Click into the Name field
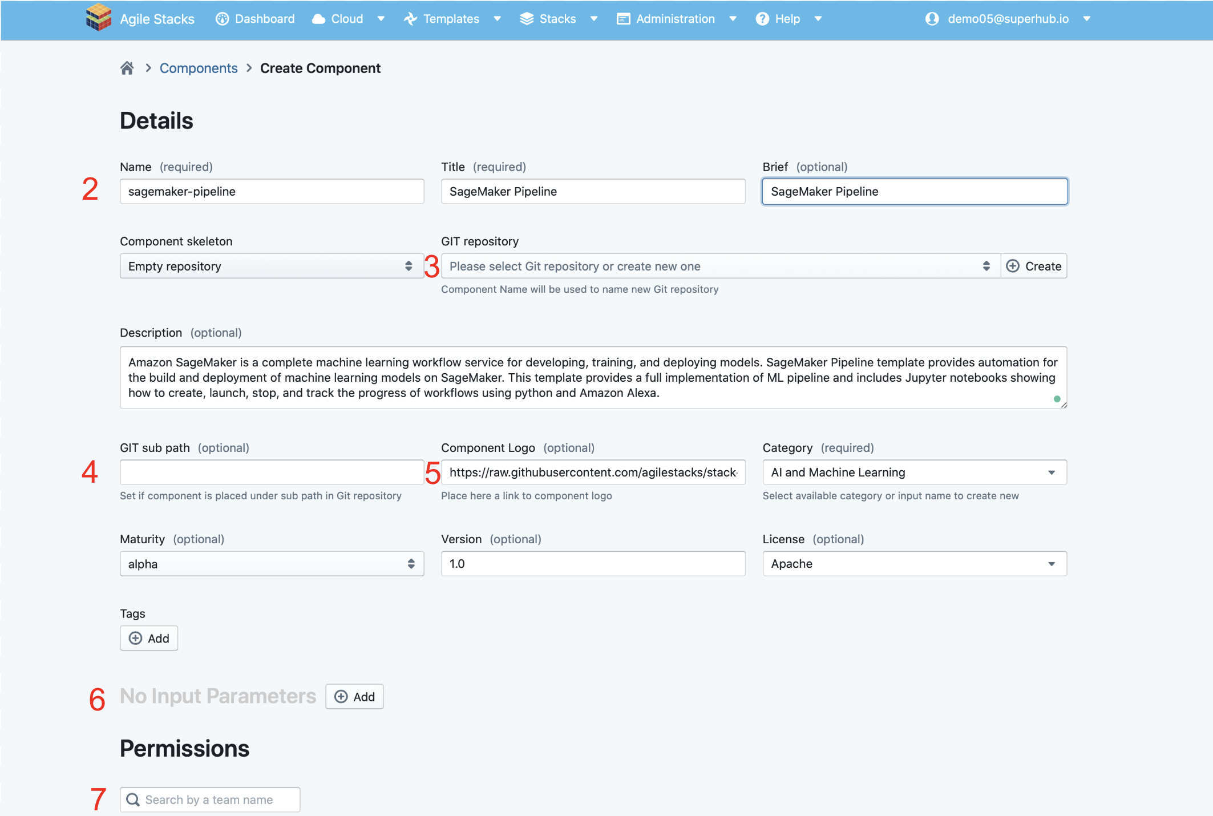The width and height of the screenshot is (1213, 816). [x=272, y=191]
